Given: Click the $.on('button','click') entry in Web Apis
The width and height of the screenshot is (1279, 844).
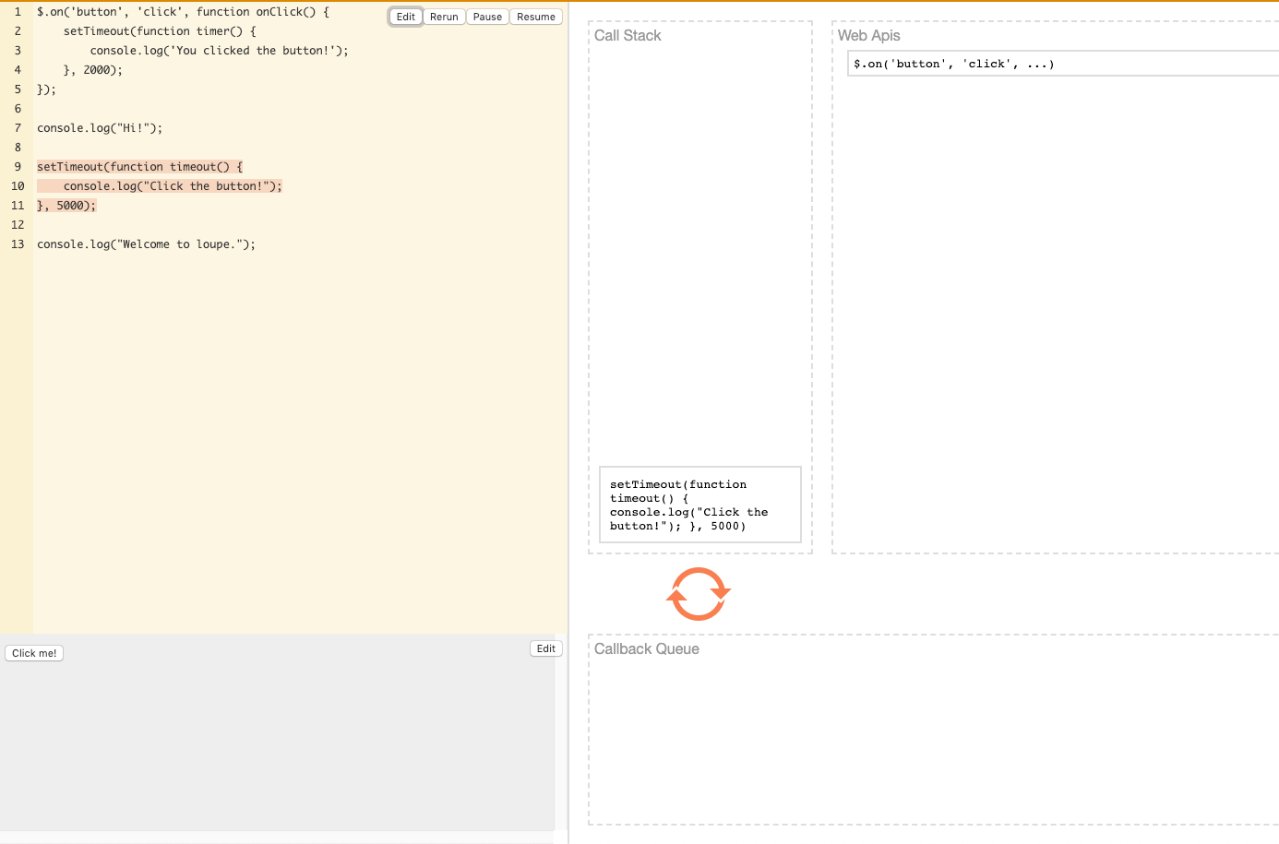Looking at the screenshot, I should [x=955, y=63].
